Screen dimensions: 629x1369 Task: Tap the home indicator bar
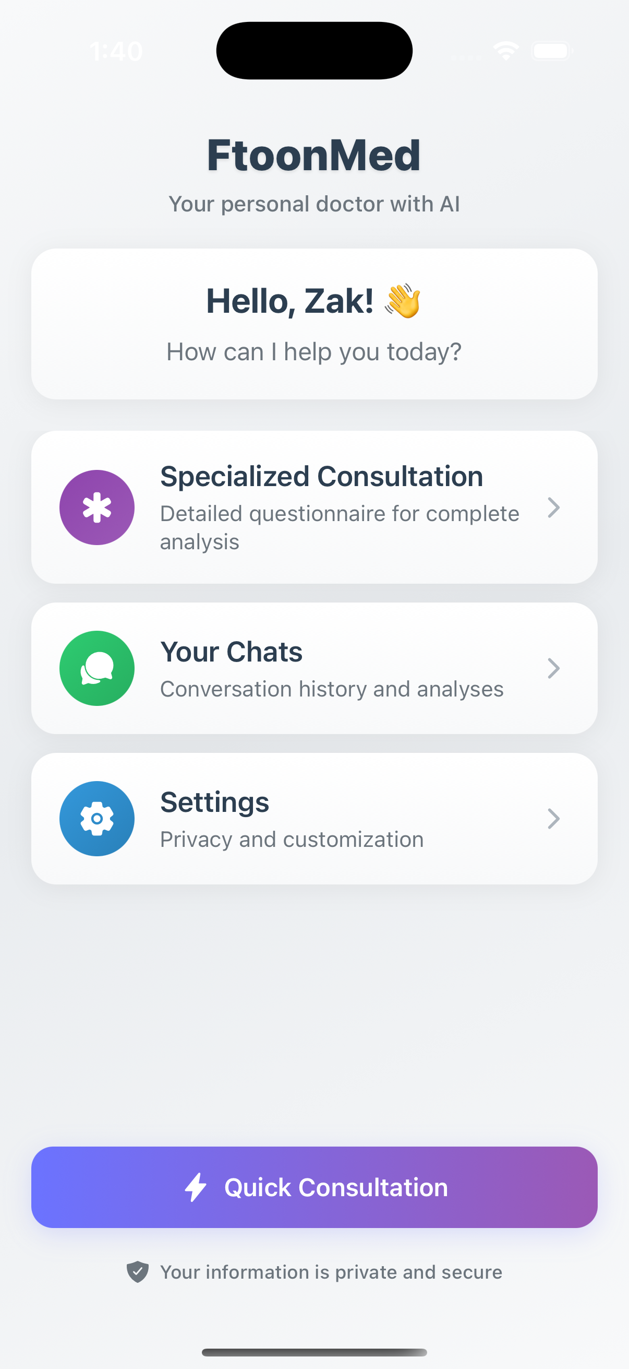pos(314,1352)
